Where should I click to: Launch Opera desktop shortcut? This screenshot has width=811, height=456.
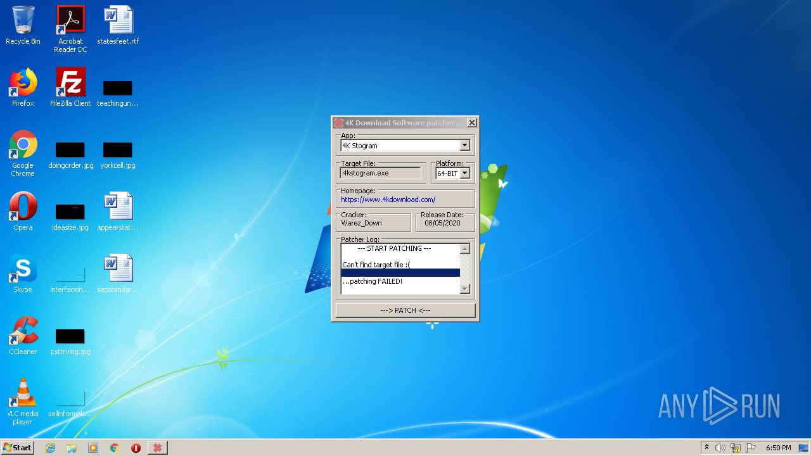pos(23,212)
